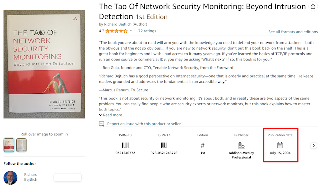The height and width of the screenshot is (188, 319).
Task: Click the Publisher building icon
Action: [241, 145]
